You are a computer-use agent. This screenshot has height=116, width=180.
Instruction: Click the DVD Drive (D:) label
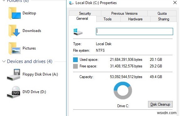[34, 92]
